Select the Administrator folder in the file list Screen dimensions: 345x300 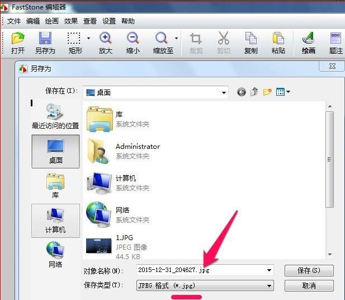pos(123,151)
